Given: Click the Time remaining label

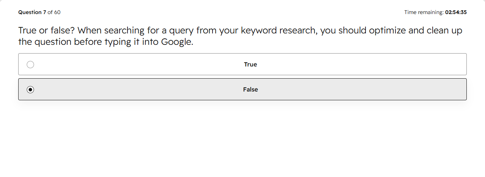Looking at the screenshot, I should pos(424,12).
